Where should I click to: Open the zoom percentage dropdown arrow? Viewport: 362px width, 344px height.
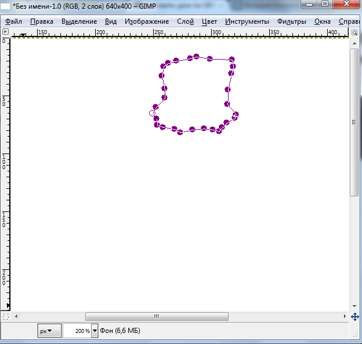95,331
